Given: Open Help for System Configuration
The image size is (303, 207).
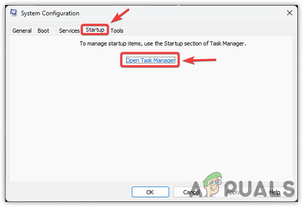Looking at the screenshot, I should coord(274,192).
